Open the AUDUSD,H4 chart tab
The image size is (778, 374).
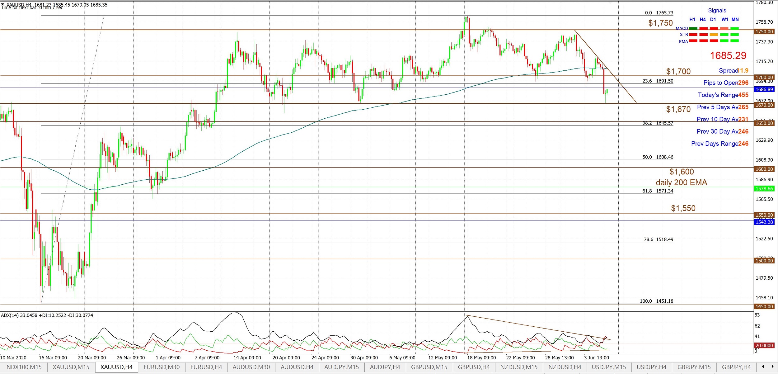(297, 367)
